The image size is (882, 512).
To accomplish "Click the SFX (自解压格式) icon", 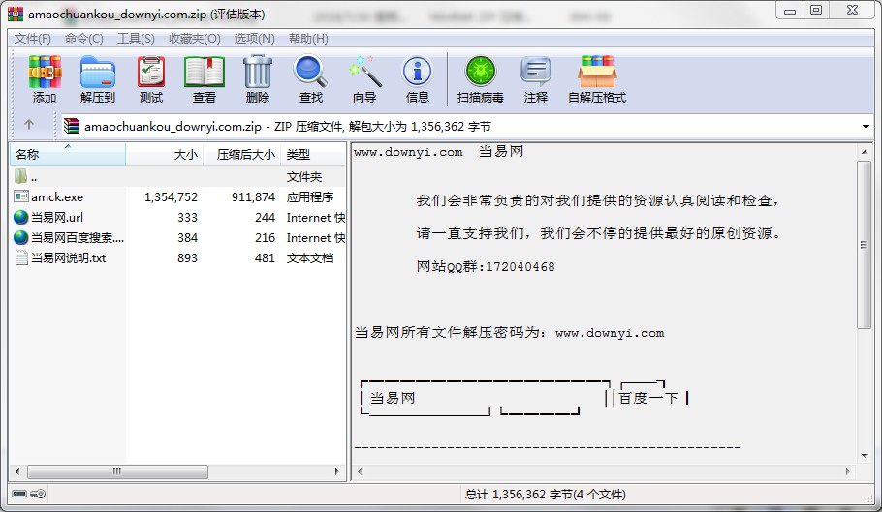I will click(x=597, y=72).
